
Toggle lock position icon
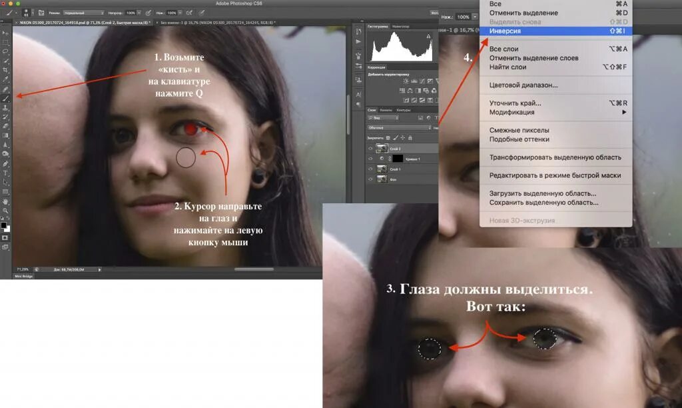pyautogui.click(x=403, y=137)
